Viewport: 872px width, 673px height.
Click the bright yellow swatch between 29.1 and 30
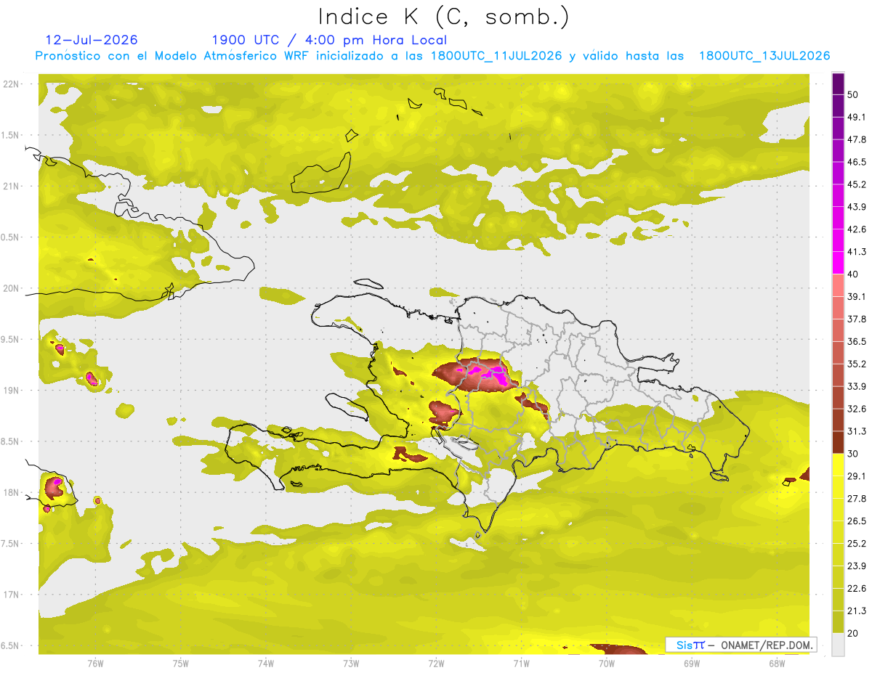point(838,465)
